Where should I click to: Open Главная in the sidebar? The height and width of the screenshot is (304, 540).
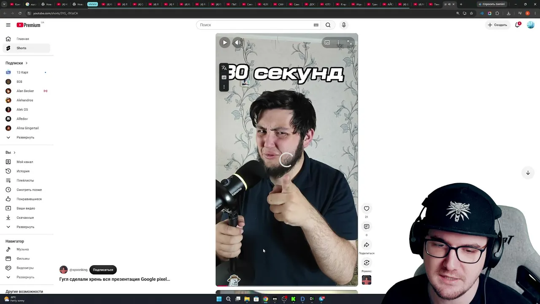pos(26,39)
